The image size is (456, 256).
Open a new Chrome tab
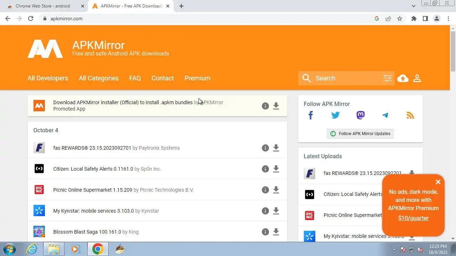pos(181,6)
